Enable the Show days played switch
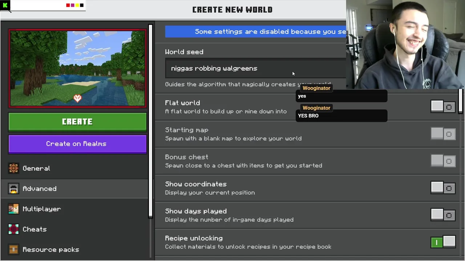This screenshot has height=261, width=465. tap(443, 215)
